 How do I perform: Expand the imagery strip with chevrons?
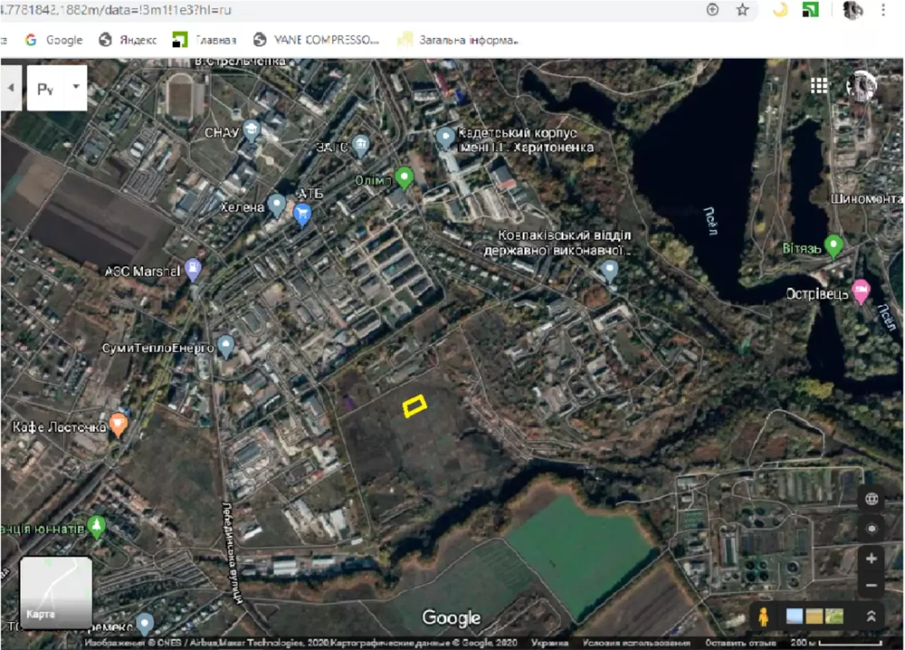pyautogui.click(x=871, y=616)
